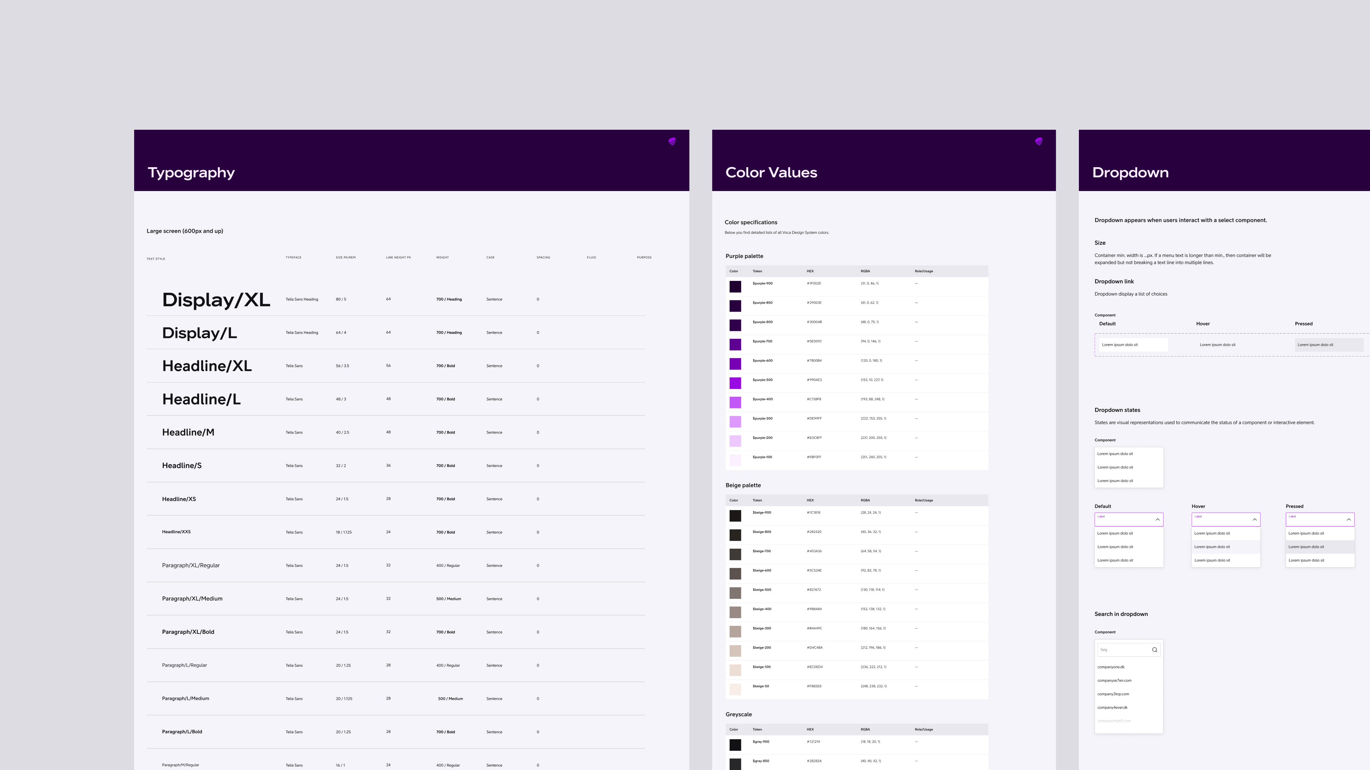
Task: Select companyone.dk in the search dropdown
Action: 1111,667
